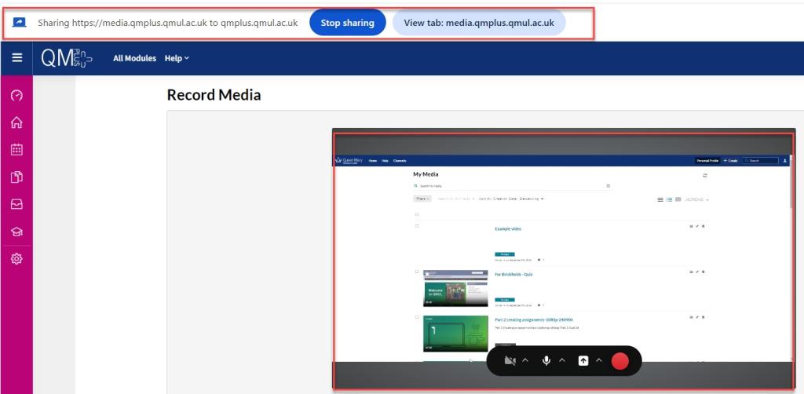The image size is (804, 394).
Task: Expand camera options chevron in recorder bar
Action: (x=525, y=361)
